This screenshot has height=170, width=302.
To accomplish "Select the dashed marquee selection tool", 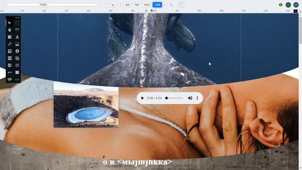I will pyautogui.click(x=17, y=23).
